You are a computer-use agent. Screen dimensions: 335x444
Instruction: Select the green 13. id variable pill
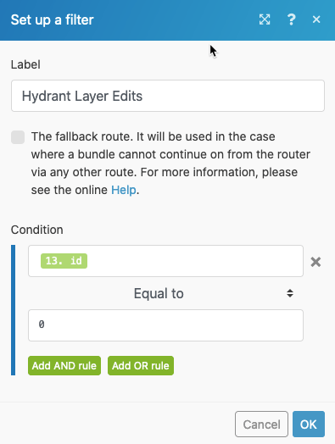point(64,261)
